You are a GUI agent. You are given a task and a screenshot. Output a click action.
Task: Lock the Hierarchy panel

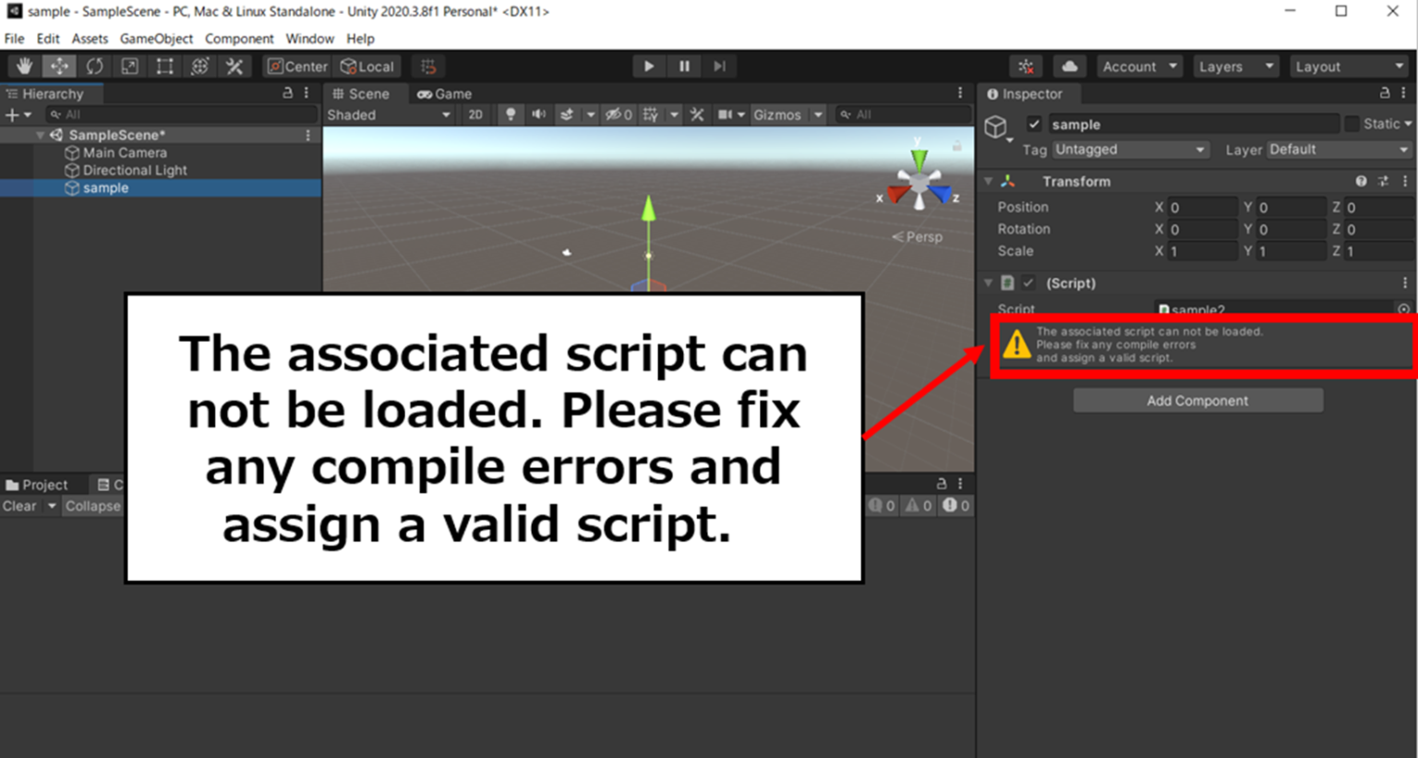[287, 93]
